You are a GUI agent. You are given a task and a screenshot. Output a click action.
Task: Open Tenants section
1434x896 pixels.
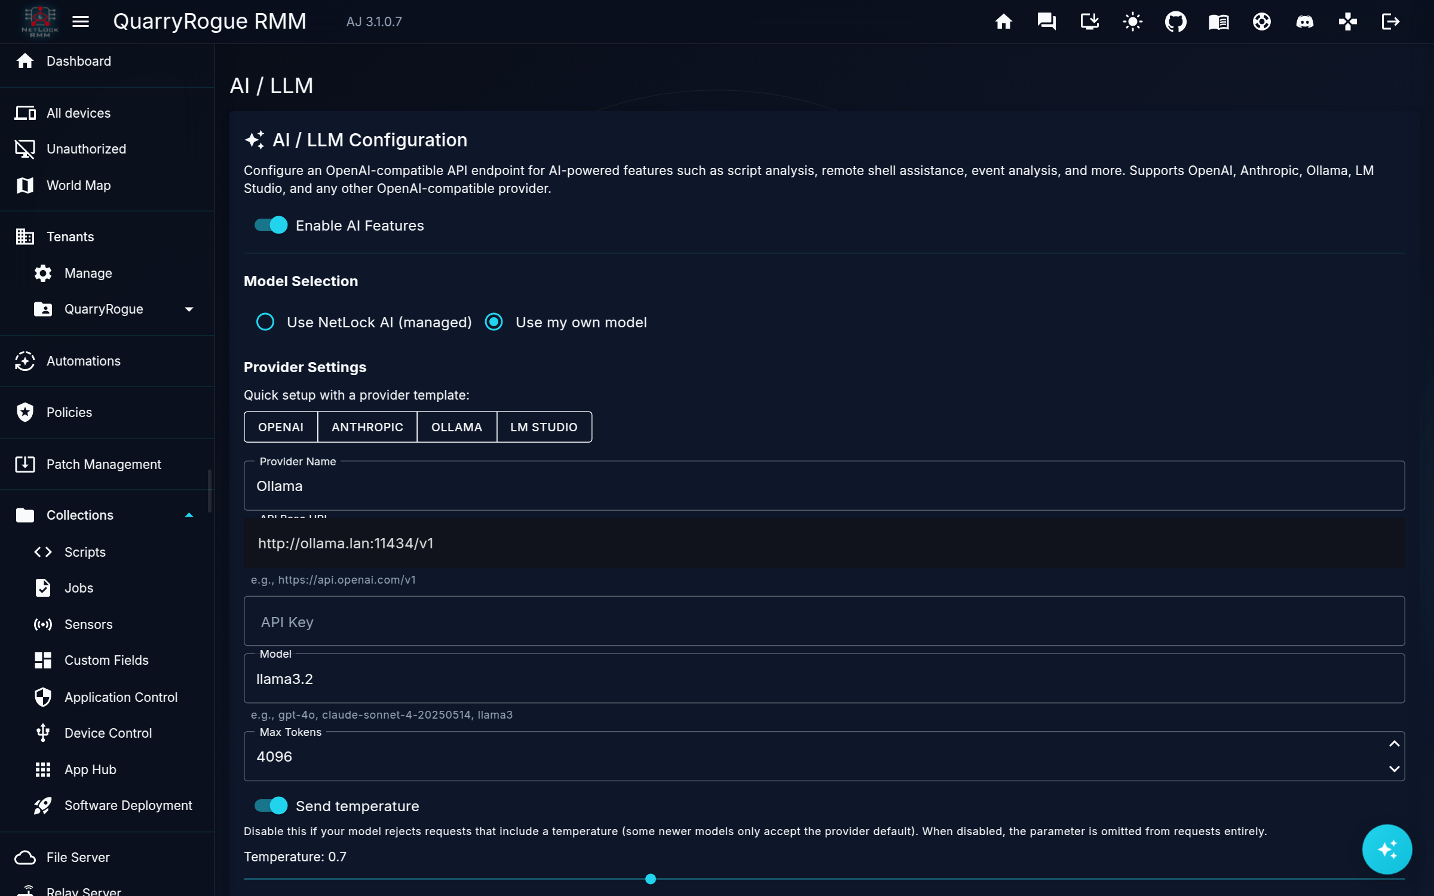(x=107, y=237)
